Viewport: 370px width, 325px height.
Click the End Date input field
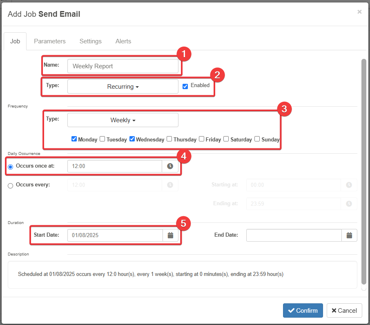[294, 235]
